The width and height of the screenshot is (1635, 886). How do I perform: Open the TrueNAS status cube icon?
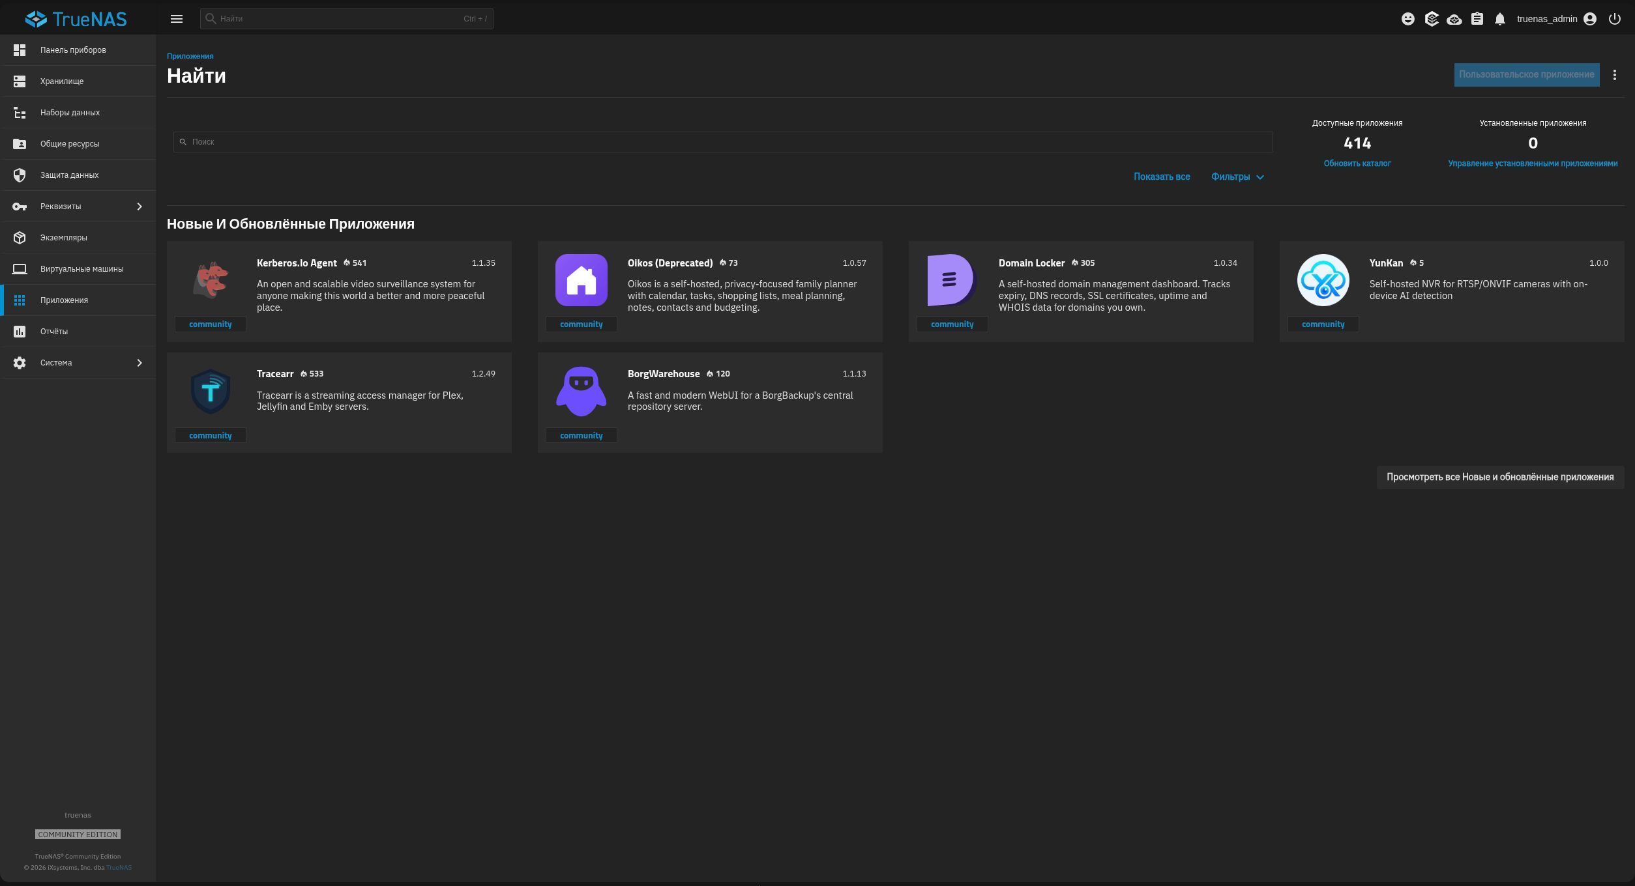1432,19
